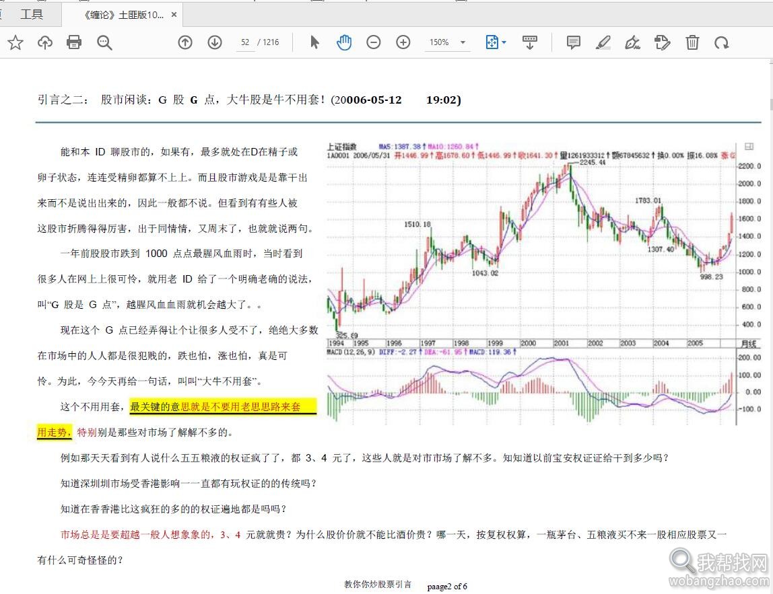The width and height of the screenshot is (773, 594).
Task: Select the highlighter pen tool
Action: pos(603,43)
